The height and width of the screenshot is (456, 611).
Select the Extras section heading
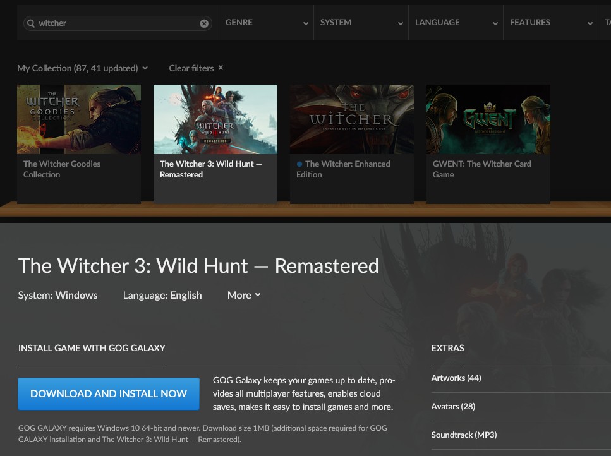pos(448,348)
